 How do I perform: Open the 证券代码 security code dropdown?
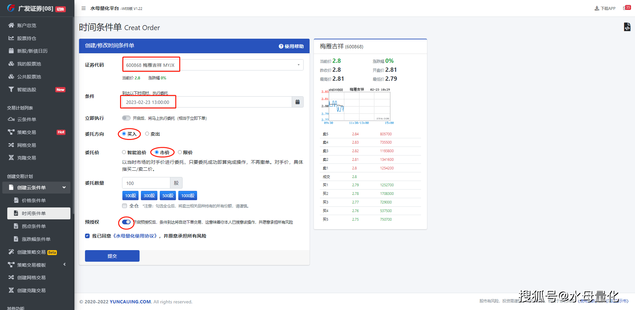[x=298, y=65]
